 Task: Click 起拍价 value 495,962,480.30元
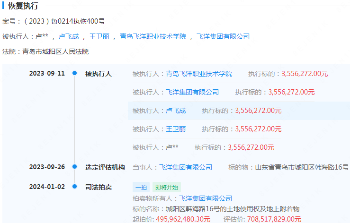(183, 219)
